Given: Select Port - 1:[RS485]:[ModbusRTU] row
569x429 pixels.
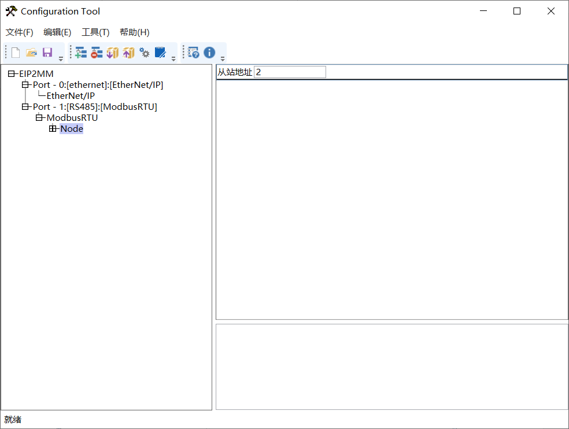Looking at the screenshot, I should (95, 107).
